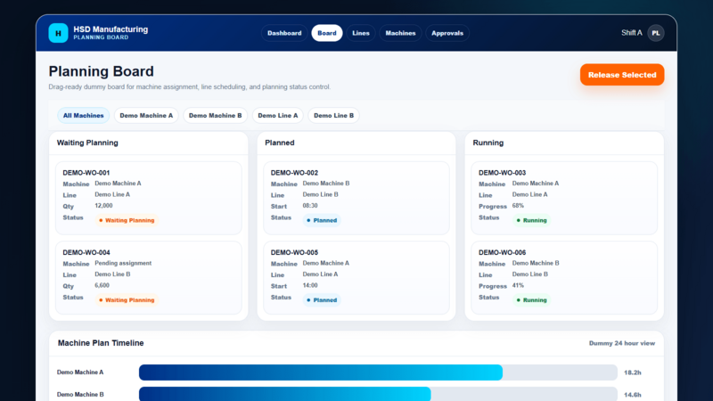Click the 18.2h timeline value
The width and height of the screenshot is (713, 401).
coord(633,372)
